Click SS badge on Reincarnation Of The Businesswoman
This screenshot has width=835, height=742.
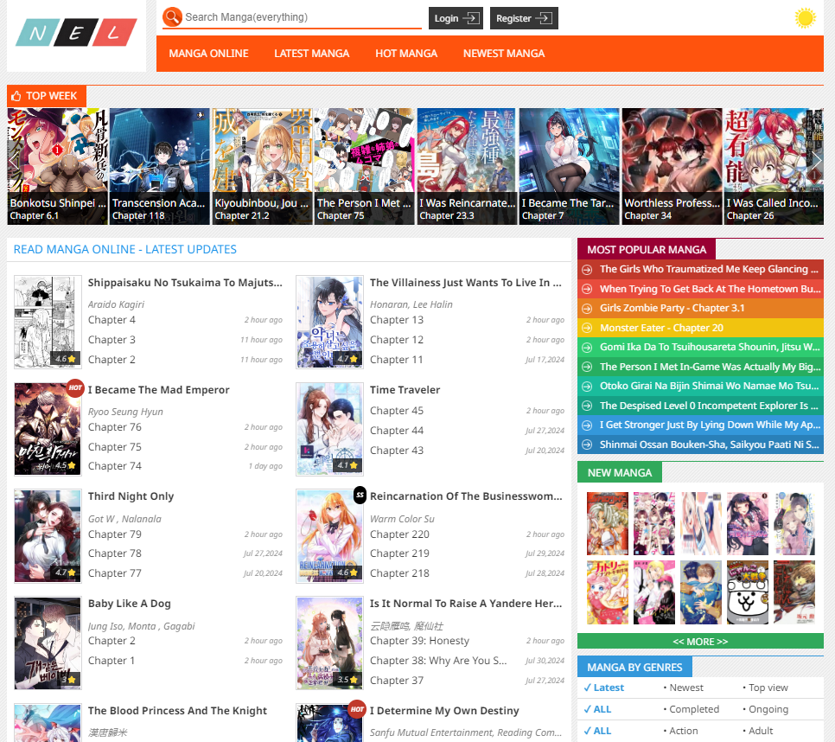click(360, 495)
